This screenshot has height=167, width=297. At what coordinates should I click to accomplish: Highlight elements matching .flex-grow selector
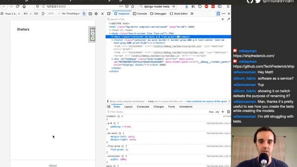tap(123, 146)
